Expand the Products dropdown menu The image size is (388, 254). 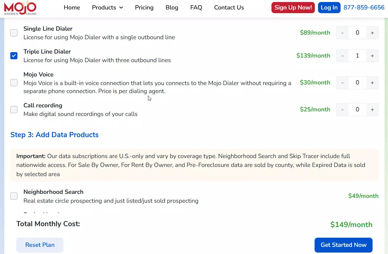107,7
